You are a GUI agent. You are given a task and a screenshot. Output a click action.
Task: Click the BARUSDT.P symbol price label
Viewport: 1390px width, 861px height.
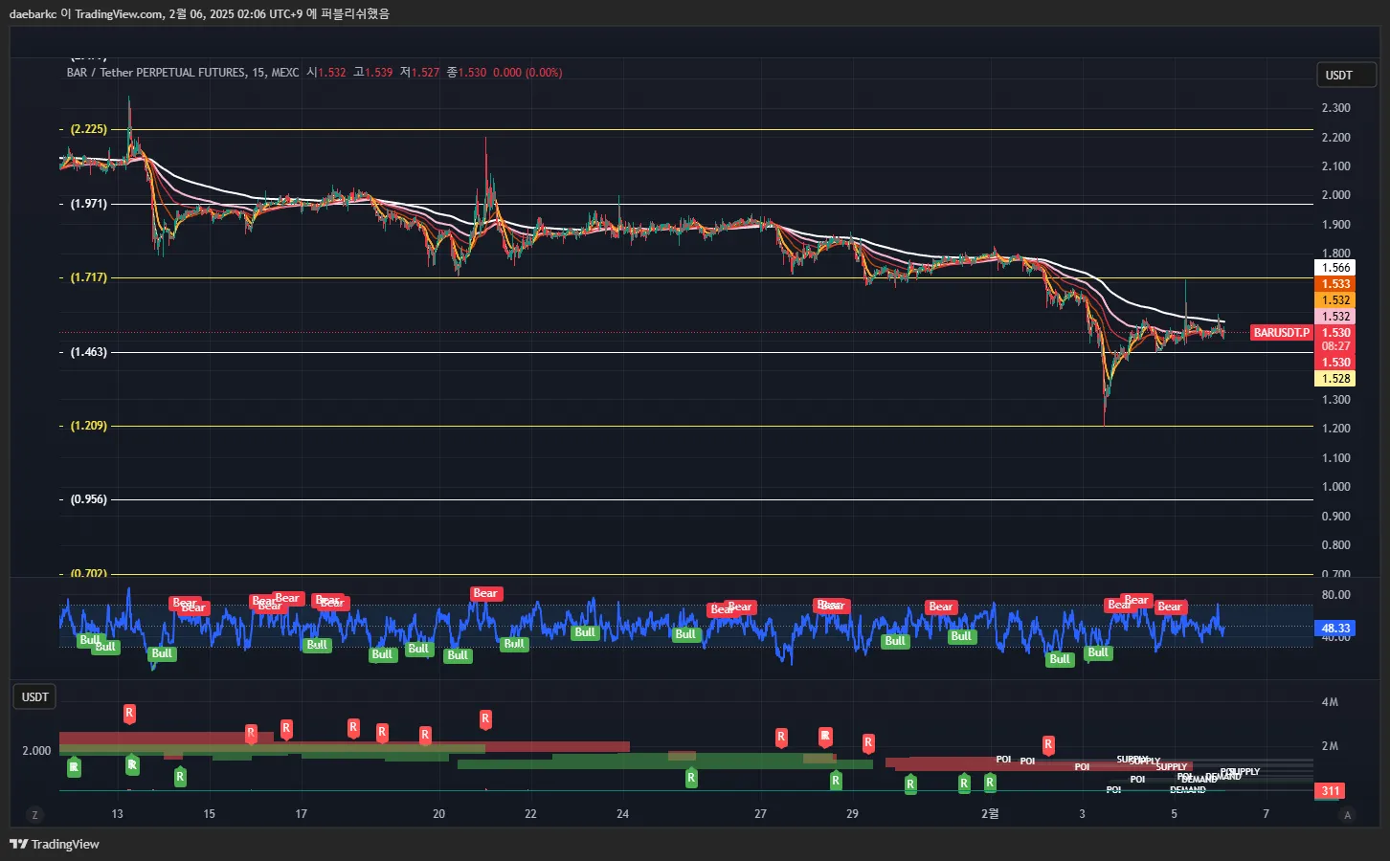tap(1282, 333)
